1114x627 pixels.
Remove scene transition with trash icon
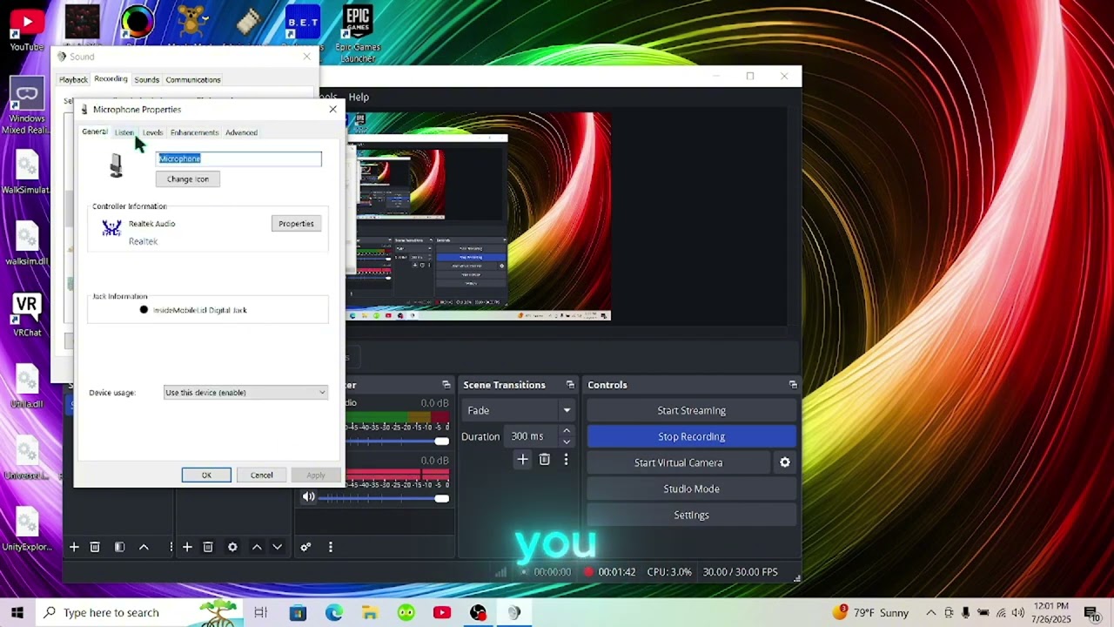coord(544,459)
